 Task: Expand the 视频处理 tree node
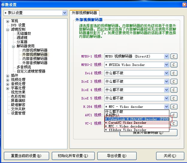(8, 80)
